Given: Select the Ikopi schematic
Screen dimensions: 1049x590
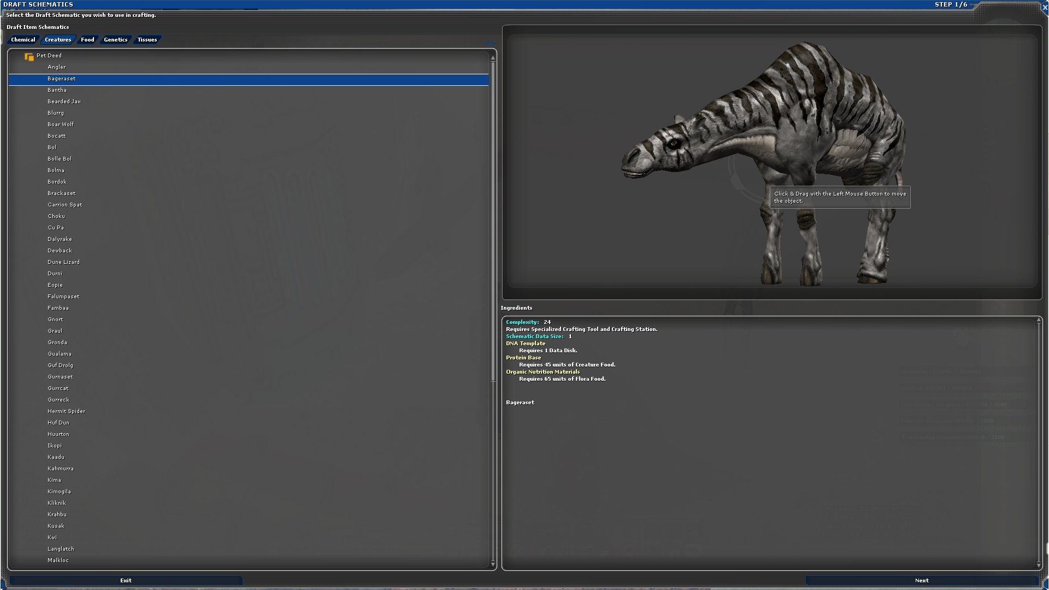Looking at the screenshot, I should pos(55,446).
